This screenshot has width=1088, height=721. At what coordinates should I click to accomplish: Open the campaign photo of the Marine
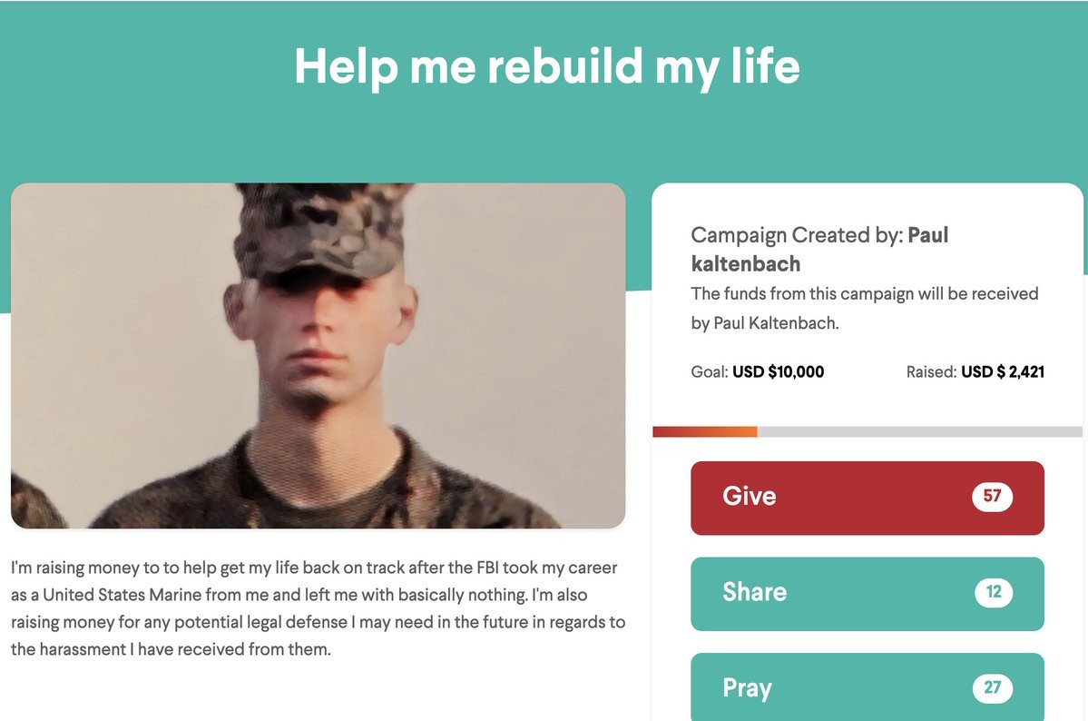(x=318, y=356)
